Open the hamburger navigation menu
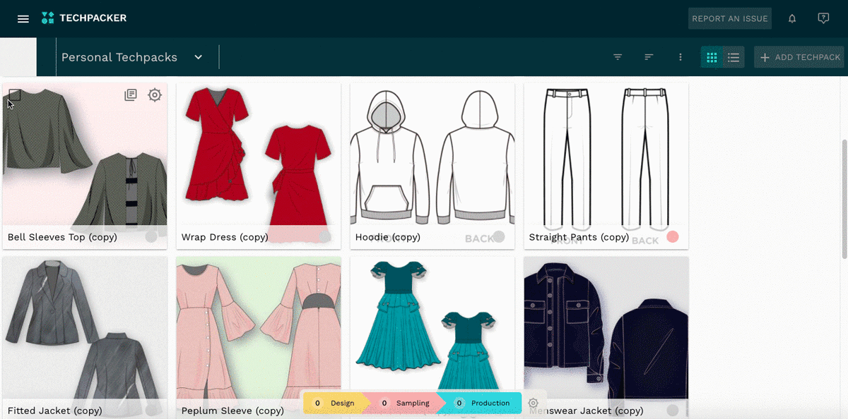 [x=23, y=19]
